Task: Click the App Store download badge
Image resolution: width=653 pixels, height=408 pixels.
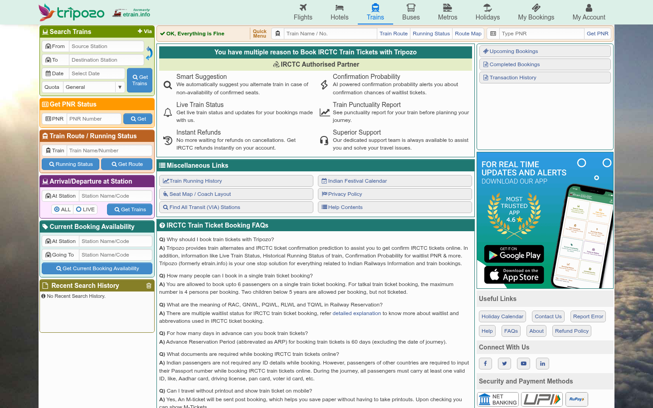Action: pos(514,275)
